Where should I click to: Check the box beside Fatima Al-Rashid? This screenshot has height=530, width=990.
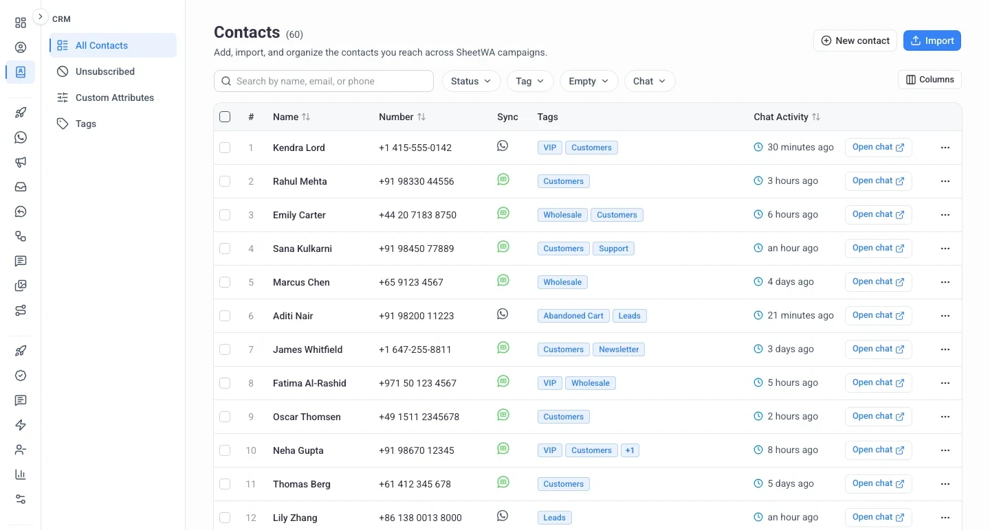click(x=225, y=383)
